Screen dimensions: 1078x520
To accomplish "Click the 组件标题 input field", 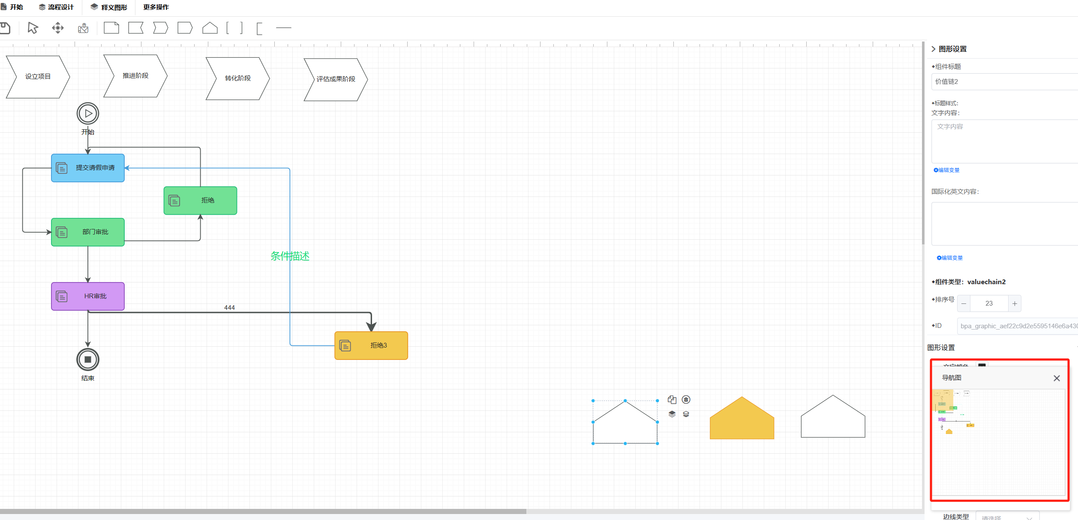I will pos(1003,82).
